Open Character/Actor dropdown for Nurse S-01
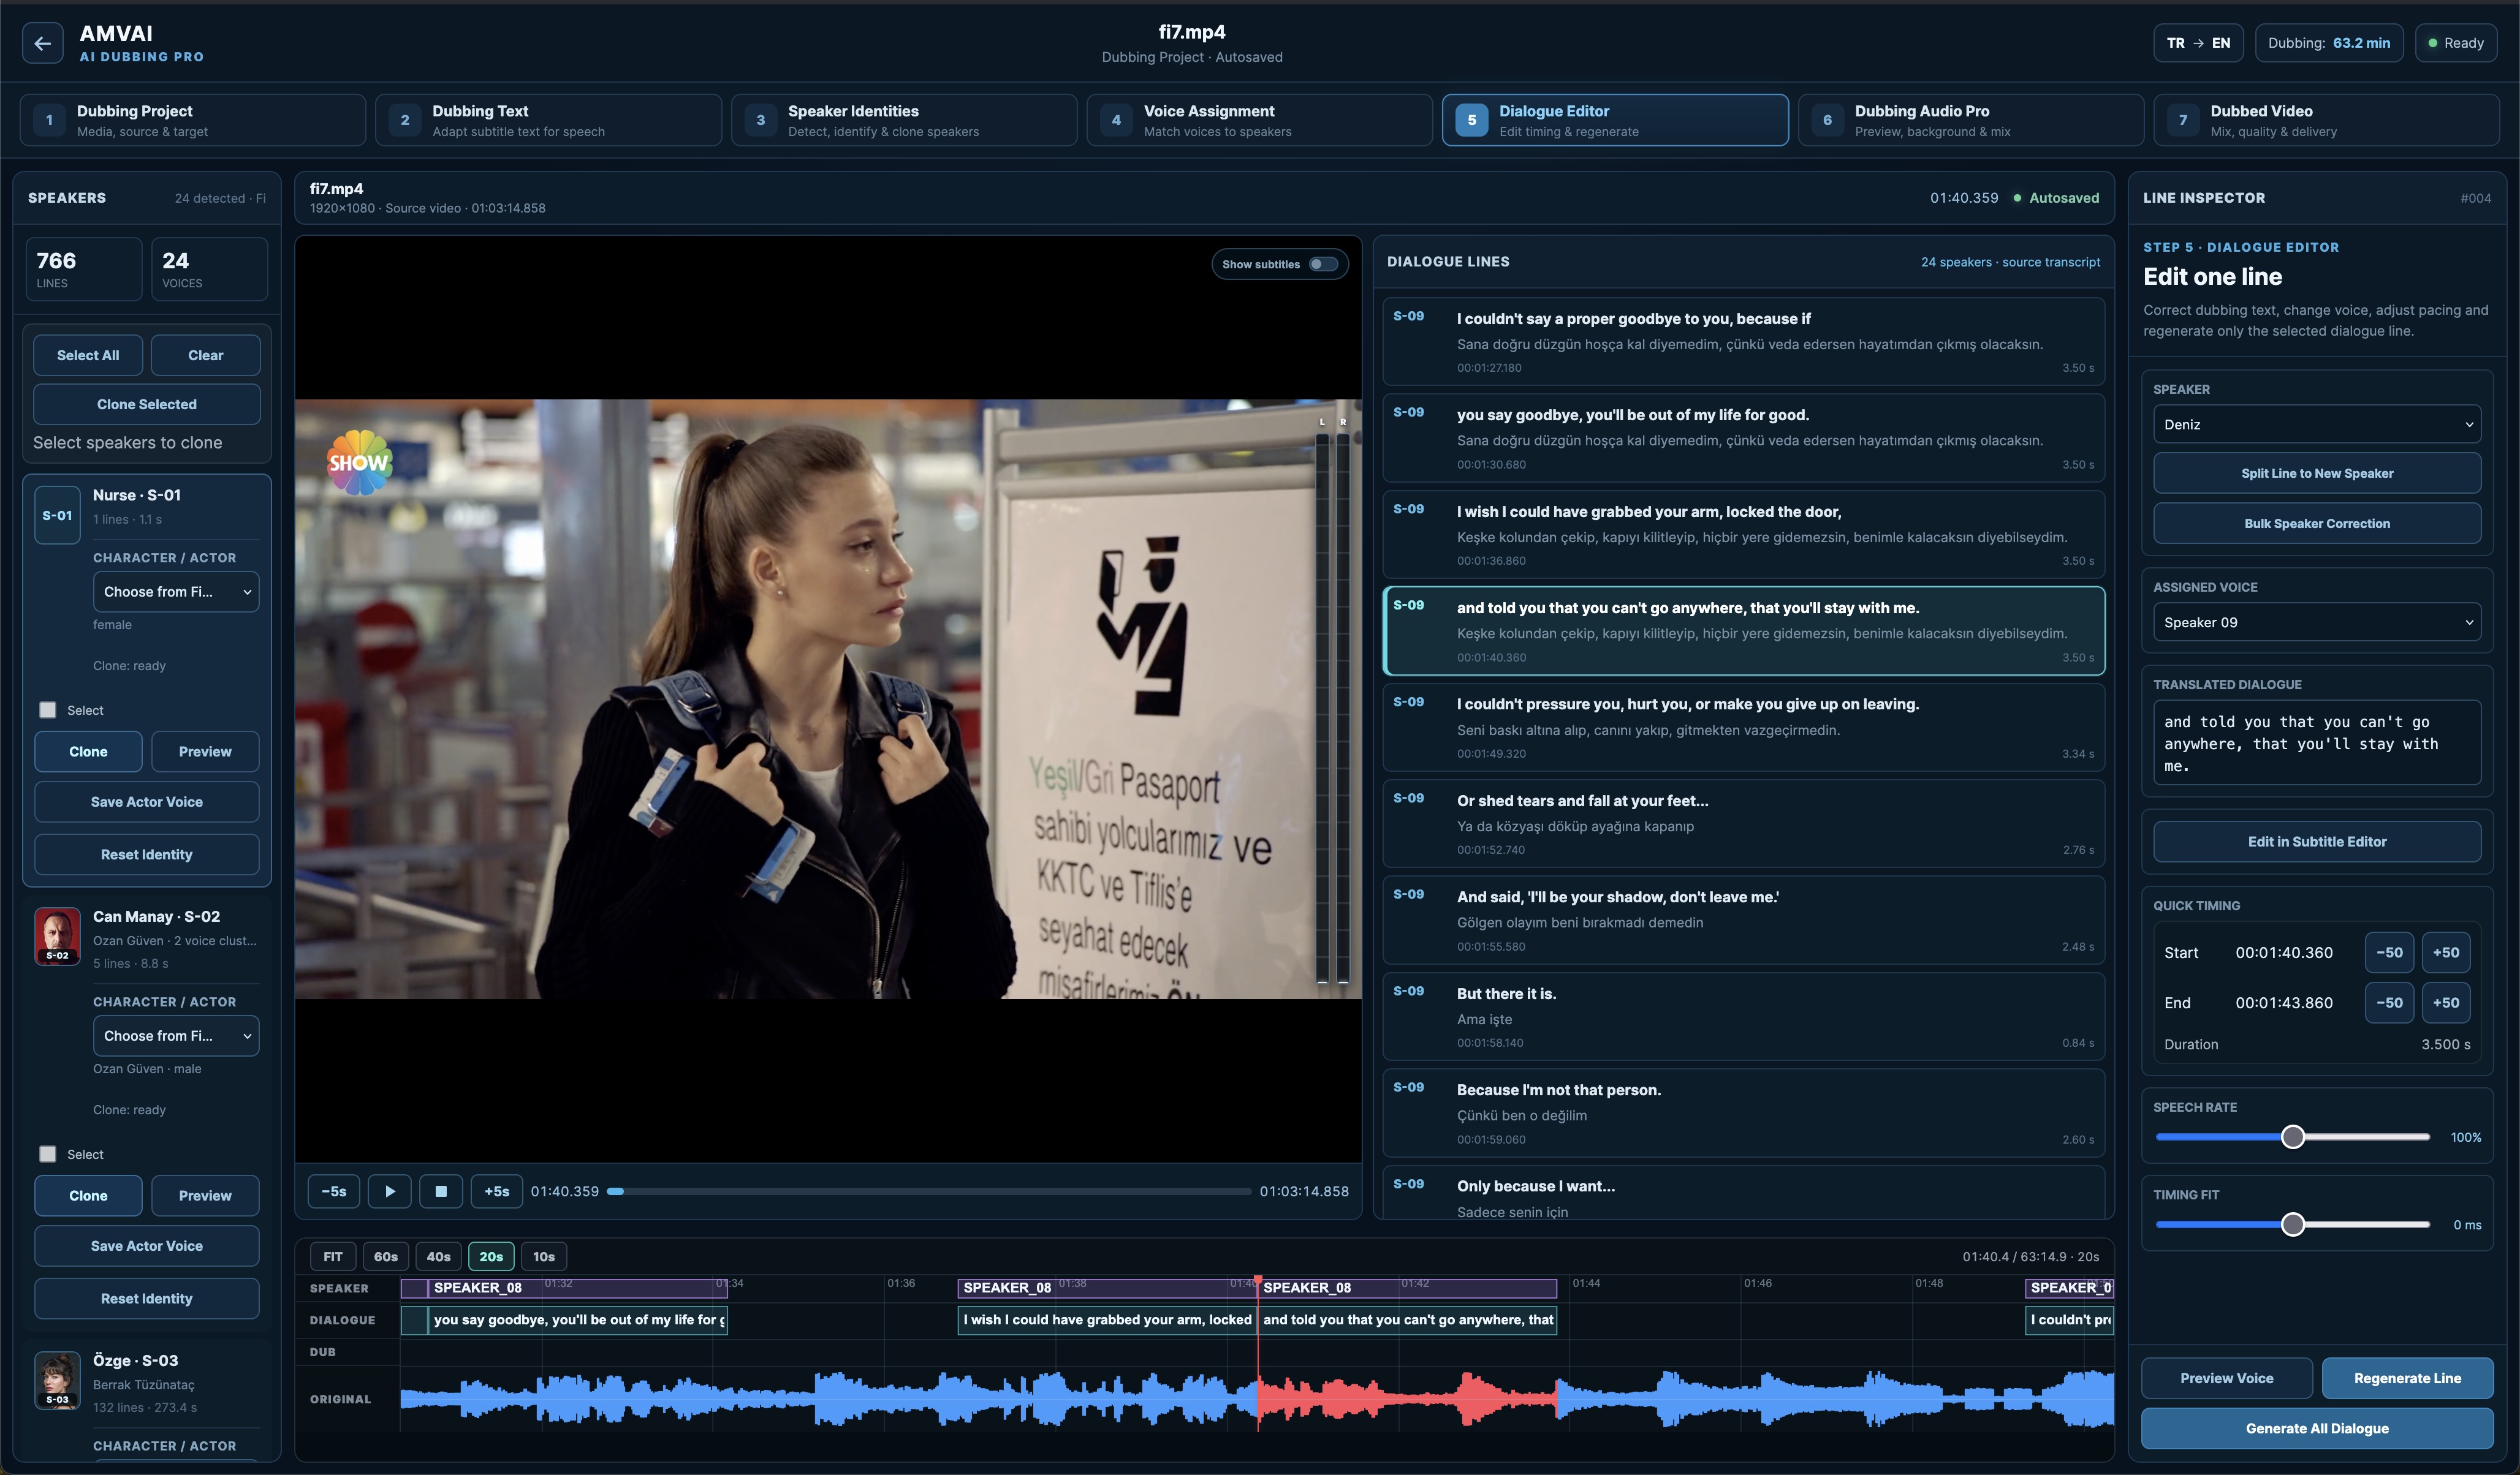 [x=176, y=592]
